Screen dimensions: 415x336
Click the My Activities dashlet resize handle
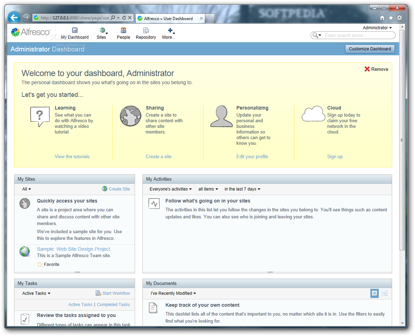pos(270,272)
